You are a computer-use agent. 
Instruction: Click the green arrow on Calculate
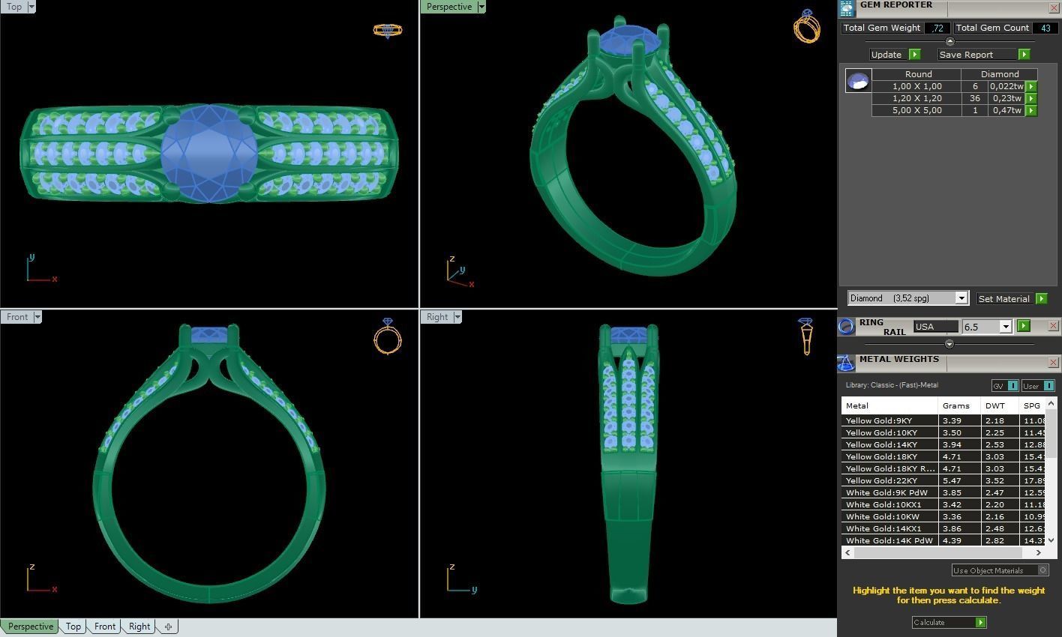[x=980, y=623]
